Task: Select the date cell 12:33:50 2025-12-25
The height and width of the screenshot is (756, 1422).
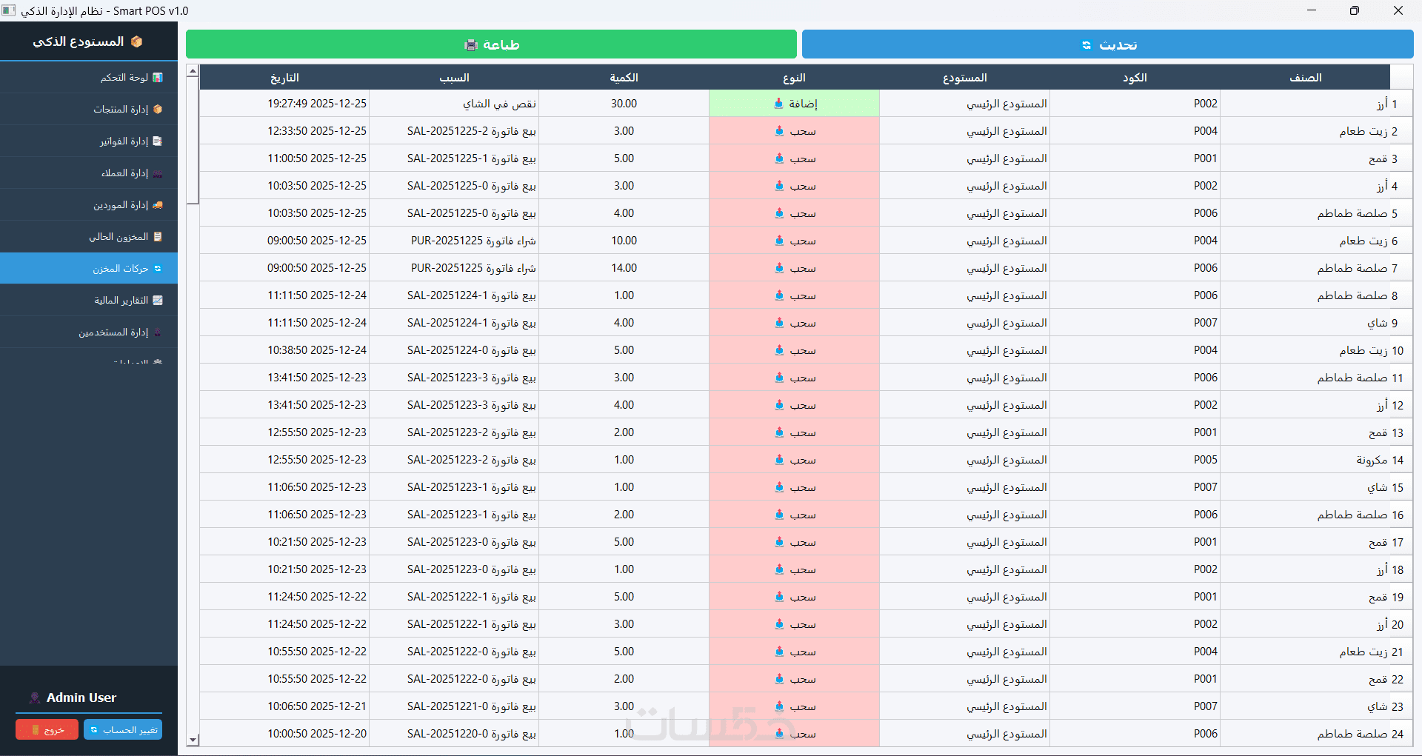Action: coord(284,131)
